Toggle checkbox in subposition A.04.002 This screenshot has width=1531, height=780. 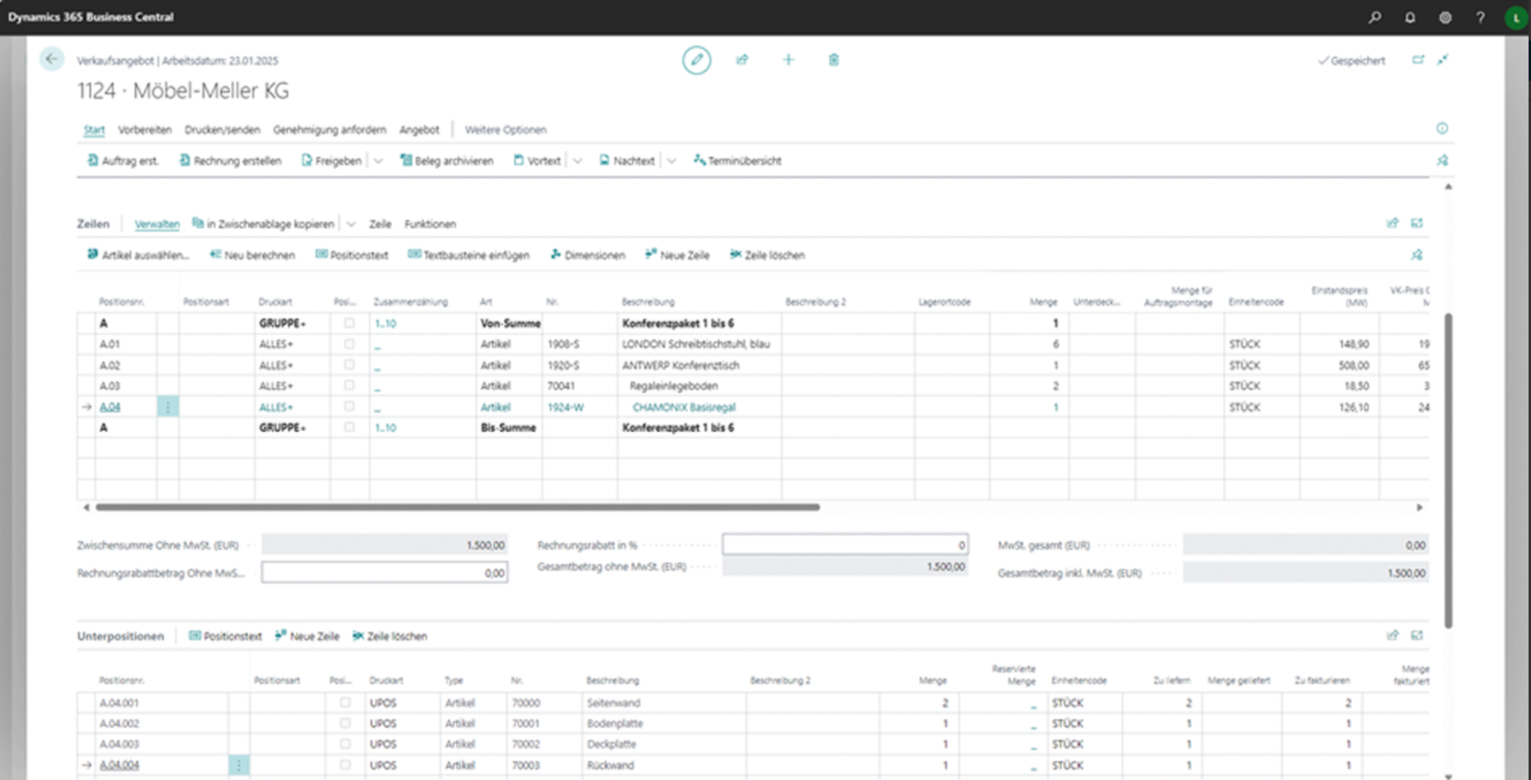coord(344,723)
